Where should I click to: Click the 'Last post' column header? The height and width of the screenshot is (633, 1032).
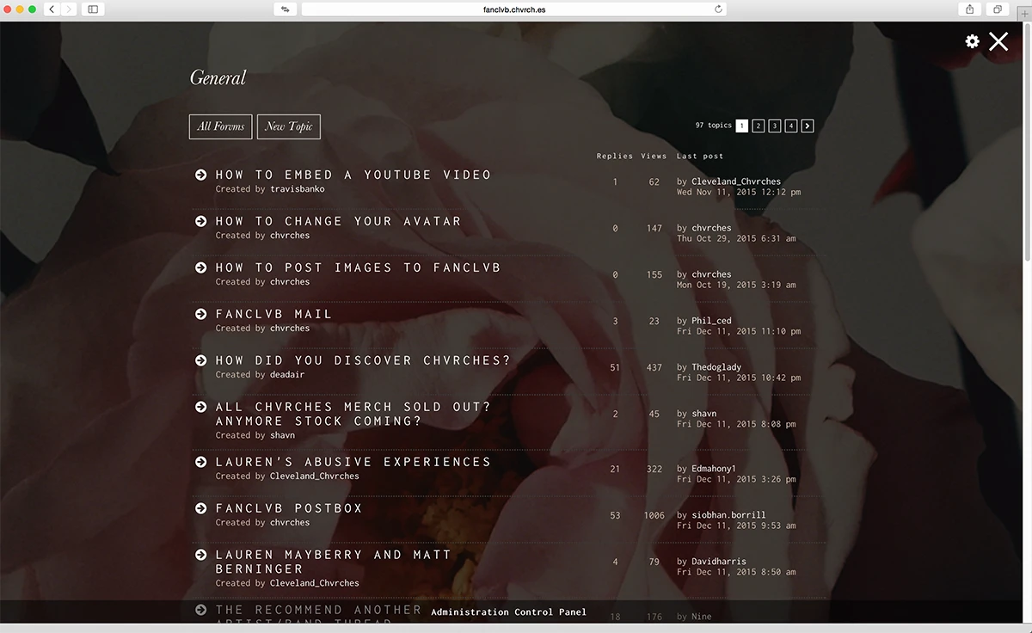tap(700, 157)
